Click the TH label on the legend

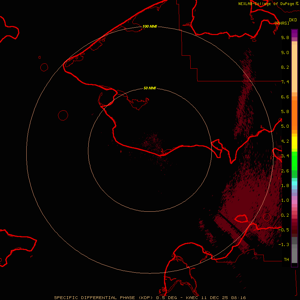tap(286, 259)
